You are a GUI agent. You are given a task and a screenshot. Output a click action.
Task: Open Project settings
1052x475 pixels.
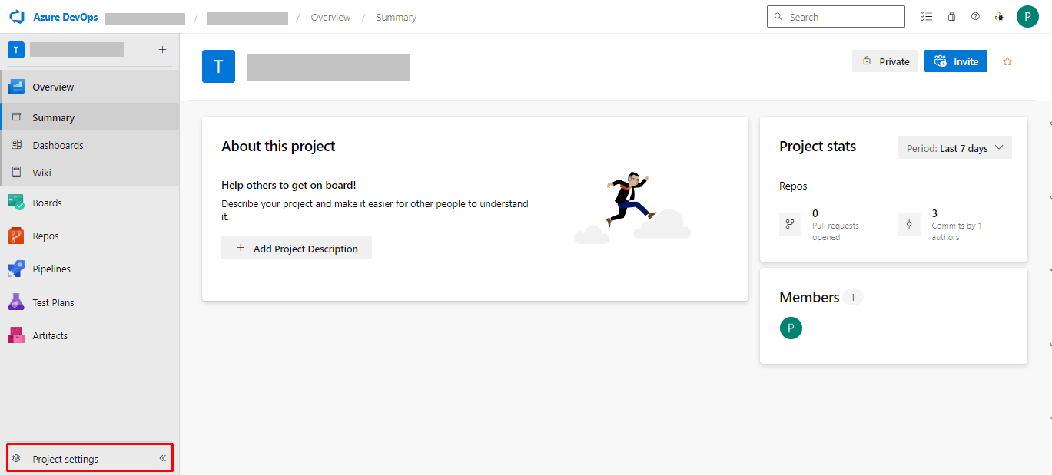click(65, 459)
